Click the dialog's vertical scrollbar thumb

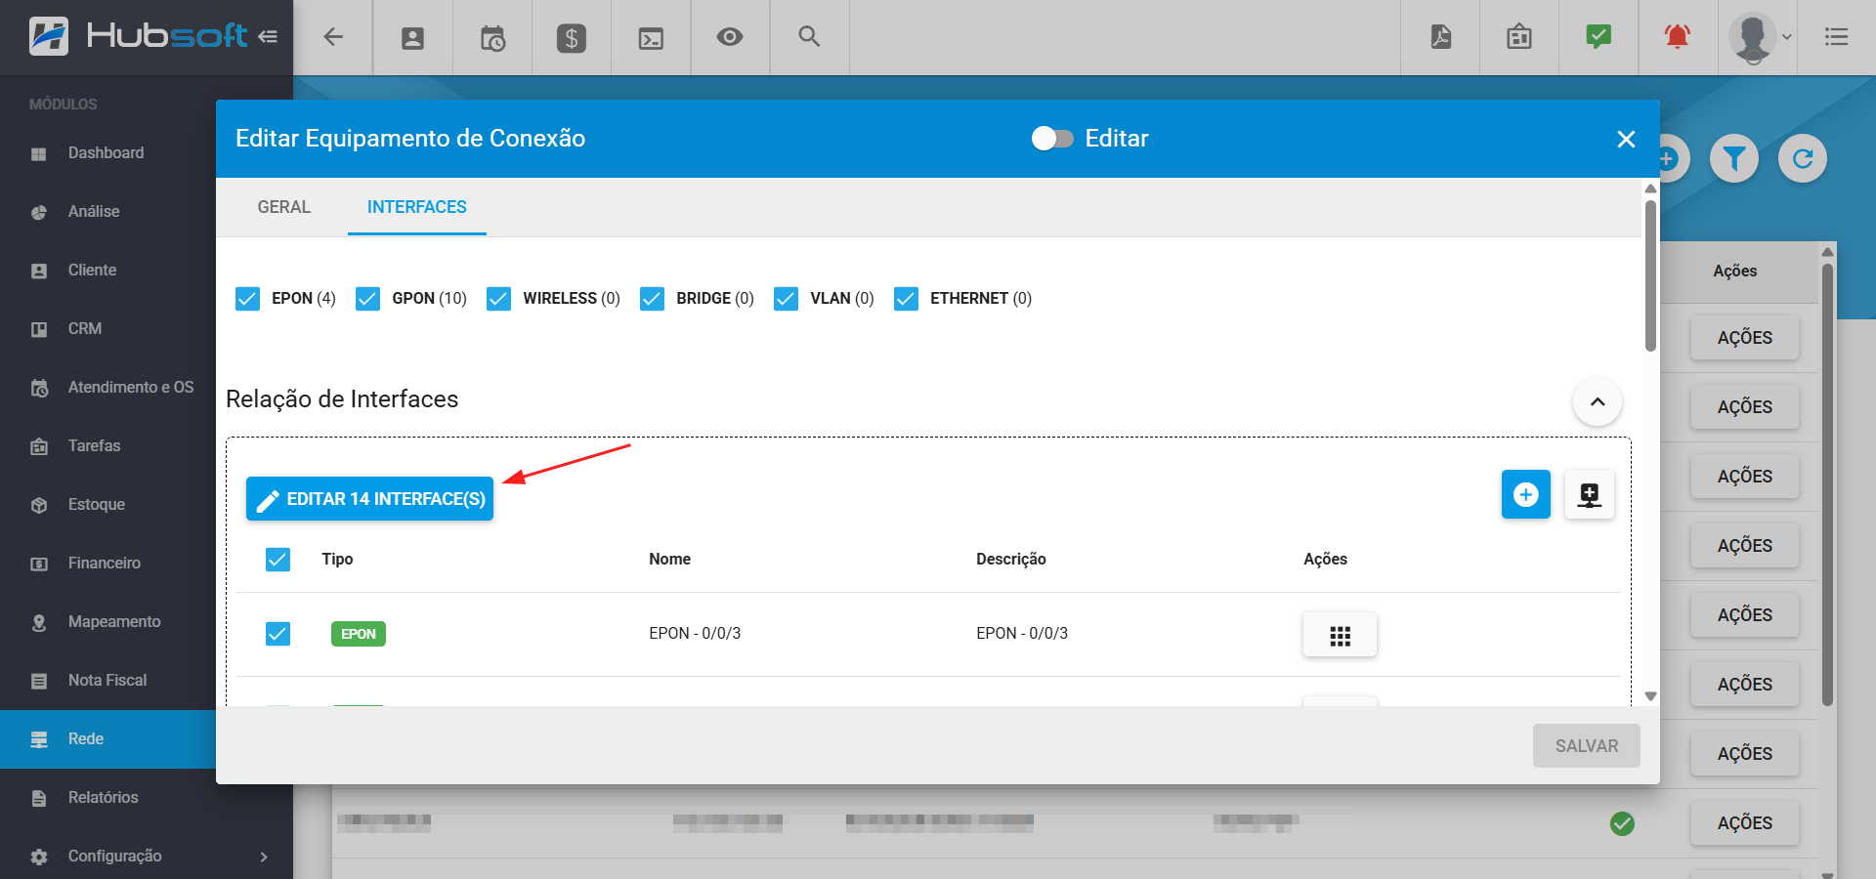click(x=1650, y=275)
